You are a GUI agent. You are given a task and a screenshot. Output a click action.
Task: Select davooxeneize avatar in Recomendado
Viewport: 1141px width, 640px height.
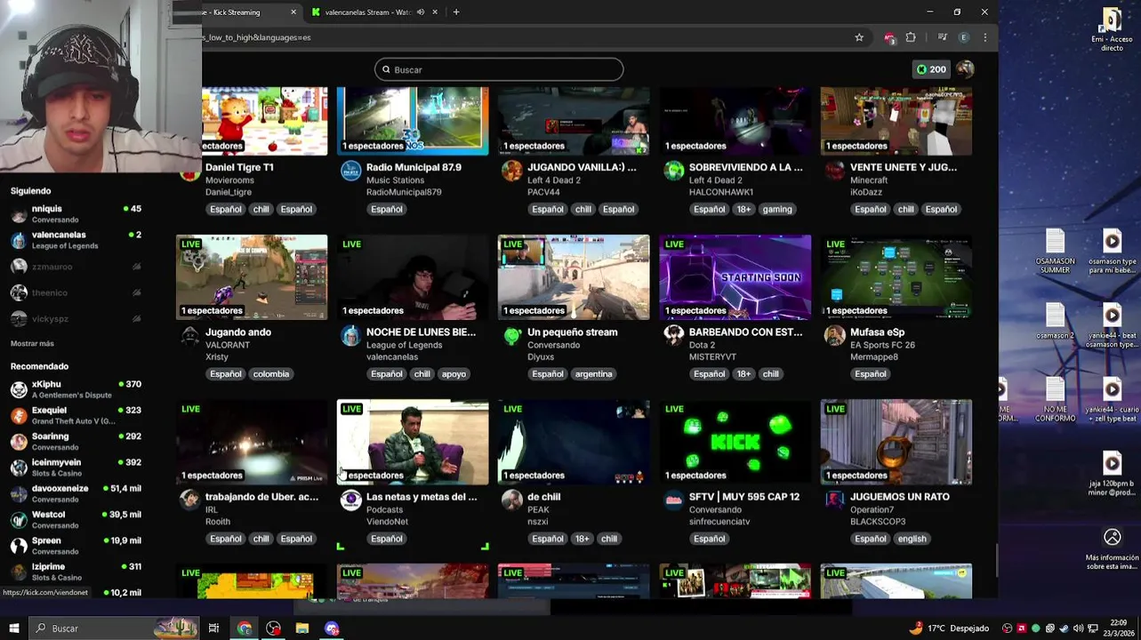pyautogui.click(x=19, y=493)
